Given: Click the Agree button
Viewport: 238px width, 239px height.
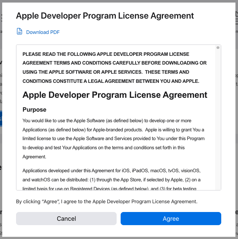Looking at the screenshot, I should [171, 219].
